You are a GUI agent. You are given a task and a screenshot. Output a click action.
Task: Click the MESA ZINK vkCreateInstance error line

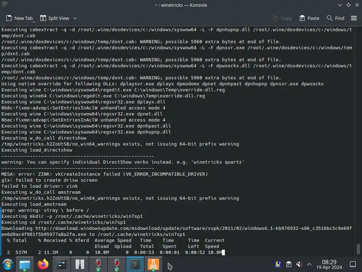click(x=105, y=174)
